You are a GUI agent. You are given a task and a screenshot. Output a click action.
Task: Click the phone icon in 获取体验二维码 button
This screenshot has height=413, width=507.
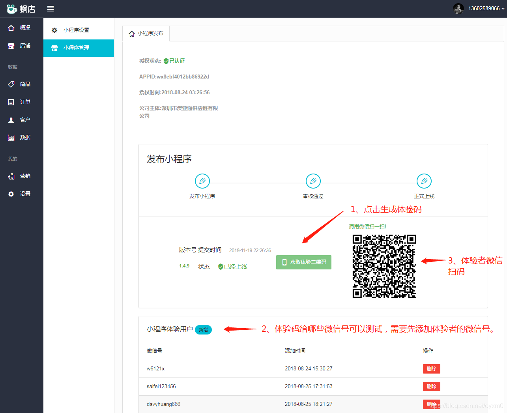284,262
